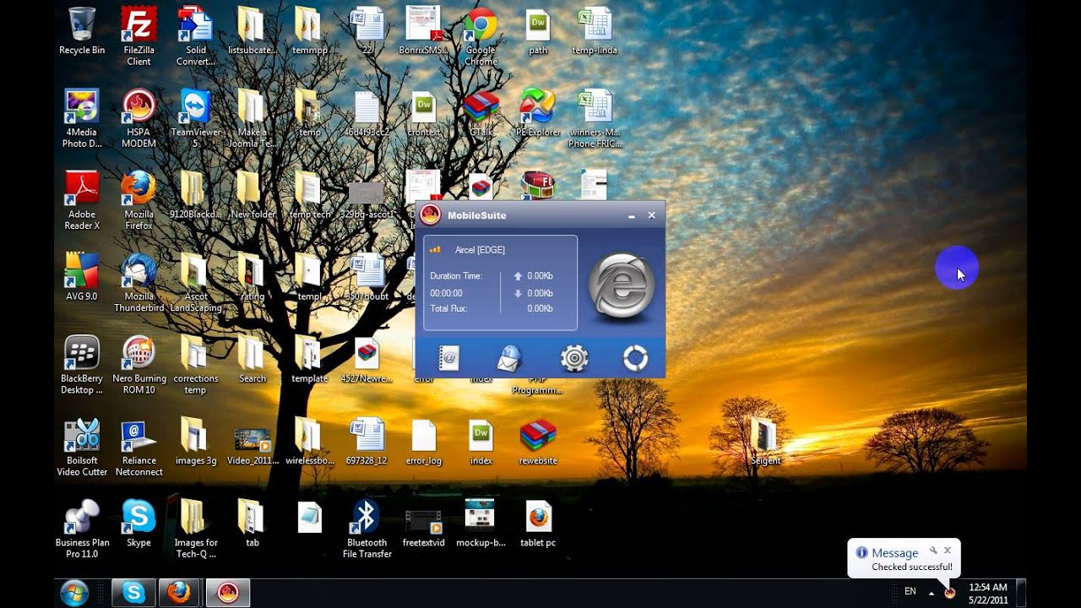This screenshot has height=608, width=1081.
Task: Minimize the MobileSuite window
Action: (632, 216)
